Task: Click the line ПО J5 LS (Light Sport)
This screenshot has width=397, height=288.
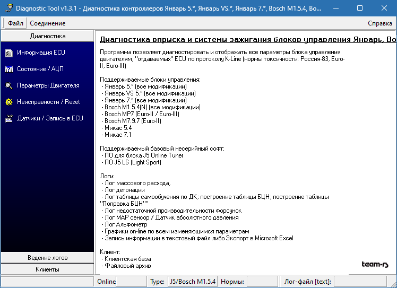Action: coord(132,162)
